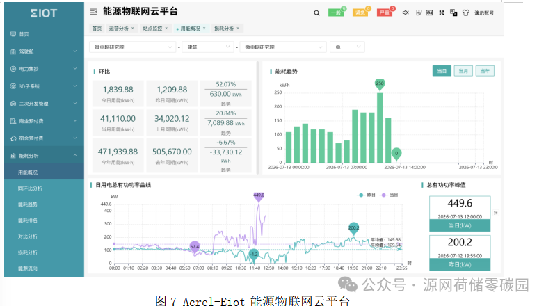Click the 电力集抄 sidebar icon
Image resolution: width=546 pixels, height=306 pixels.
[x=13, y=69]
